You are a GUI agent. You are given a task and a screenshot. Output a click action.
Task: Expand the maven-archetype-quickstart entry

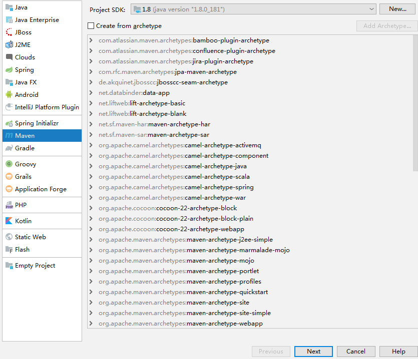click(91, 292)
